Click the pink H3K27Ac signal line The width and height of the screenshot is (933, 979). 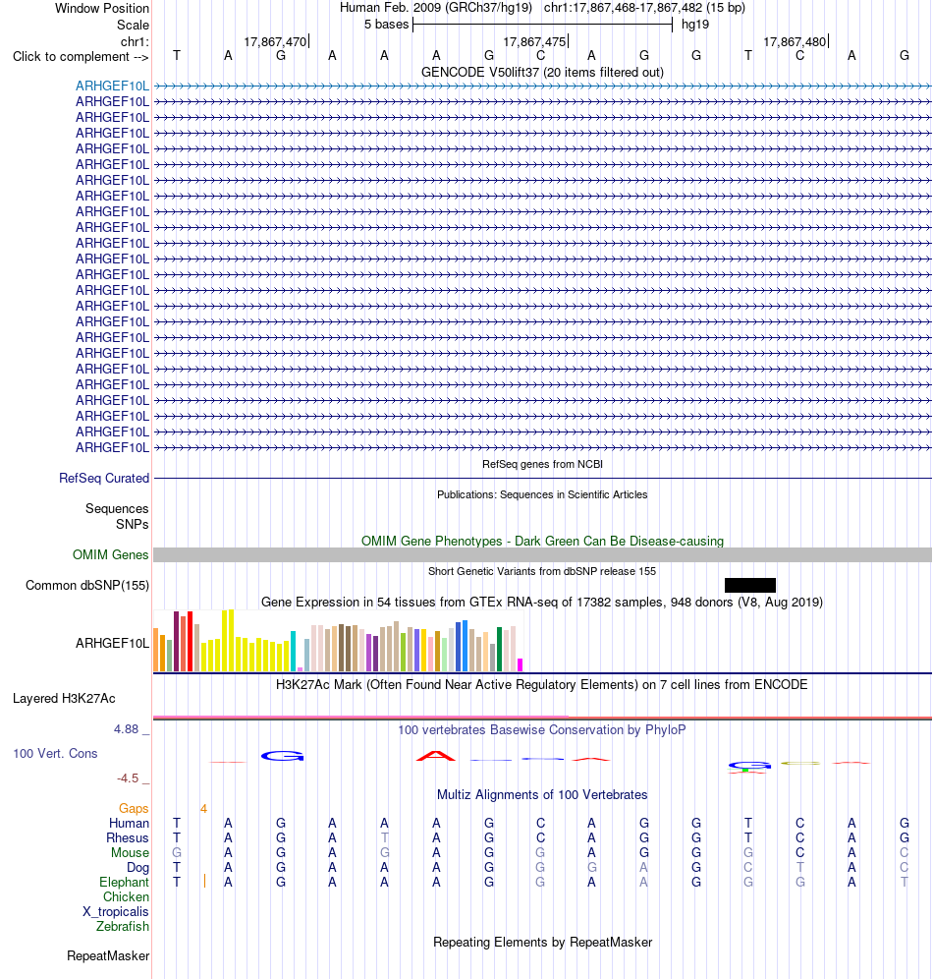coord(361,717)
